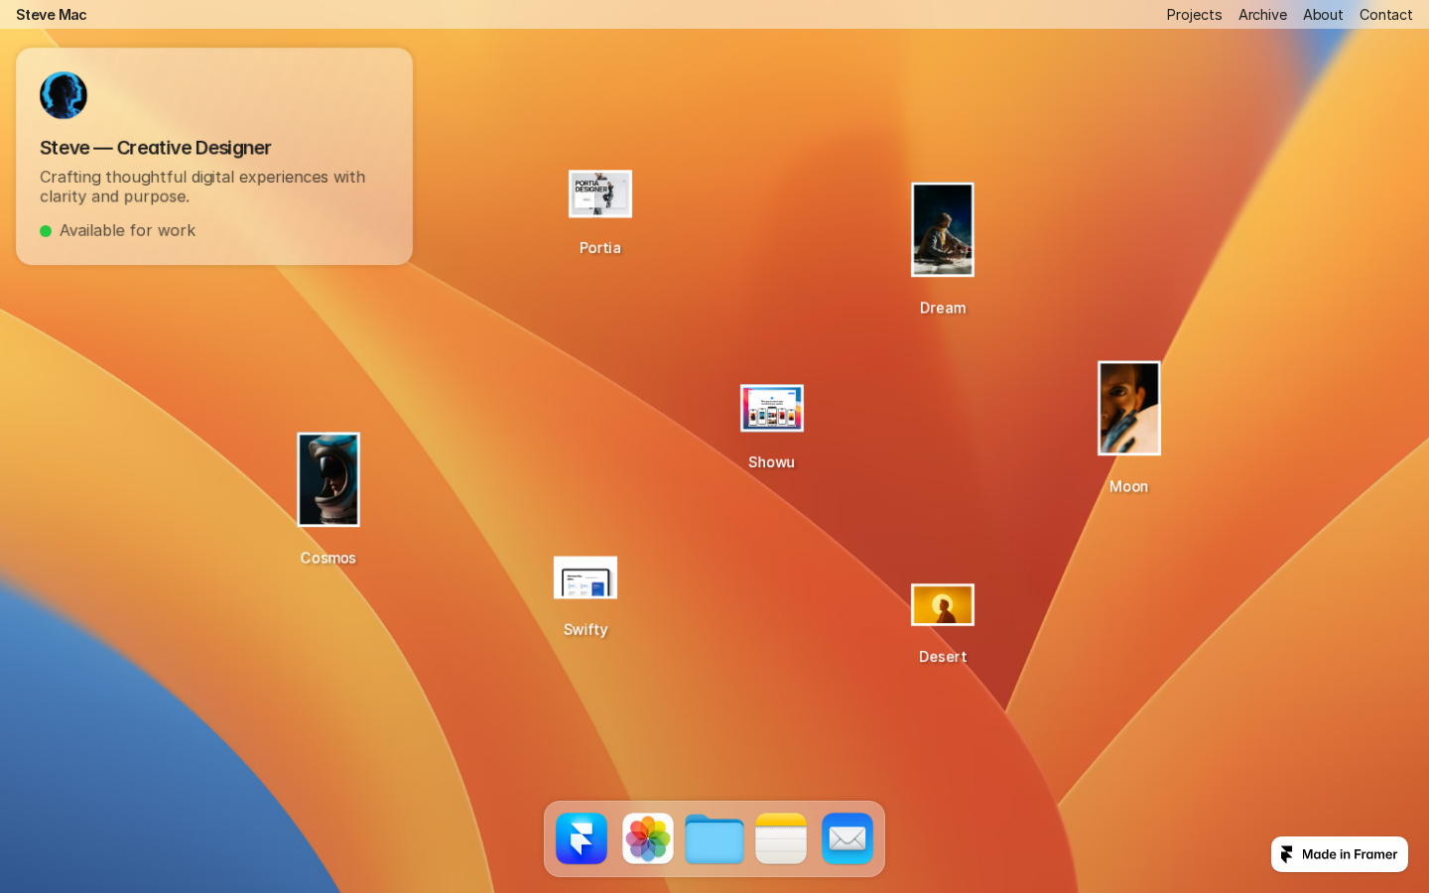Open the Showu project thumbnail
This screenshot has width=1429, height=893.
[x=772, y=408]
